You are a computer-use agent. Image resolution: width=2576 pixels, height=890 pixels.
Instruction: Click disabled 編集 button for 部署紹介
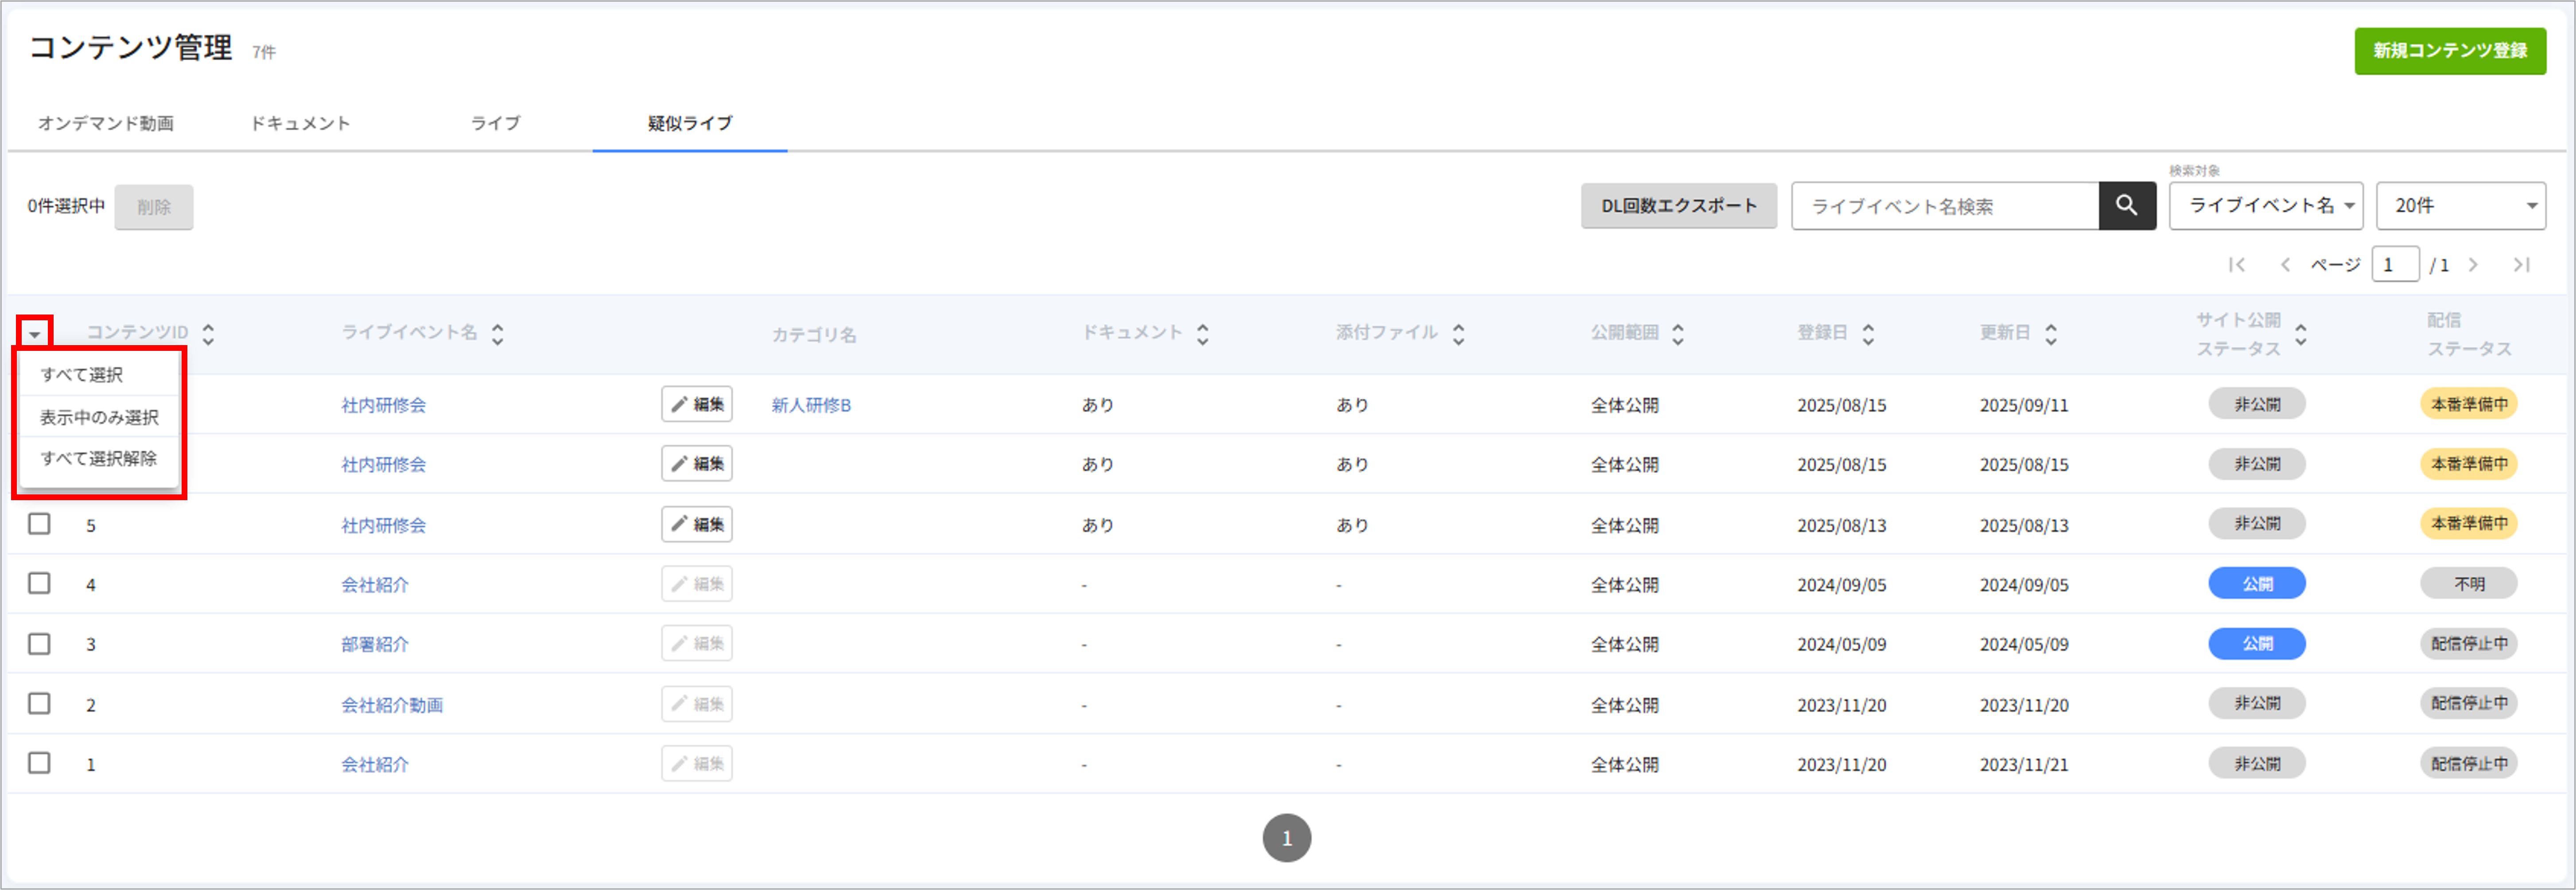(697, 643)
